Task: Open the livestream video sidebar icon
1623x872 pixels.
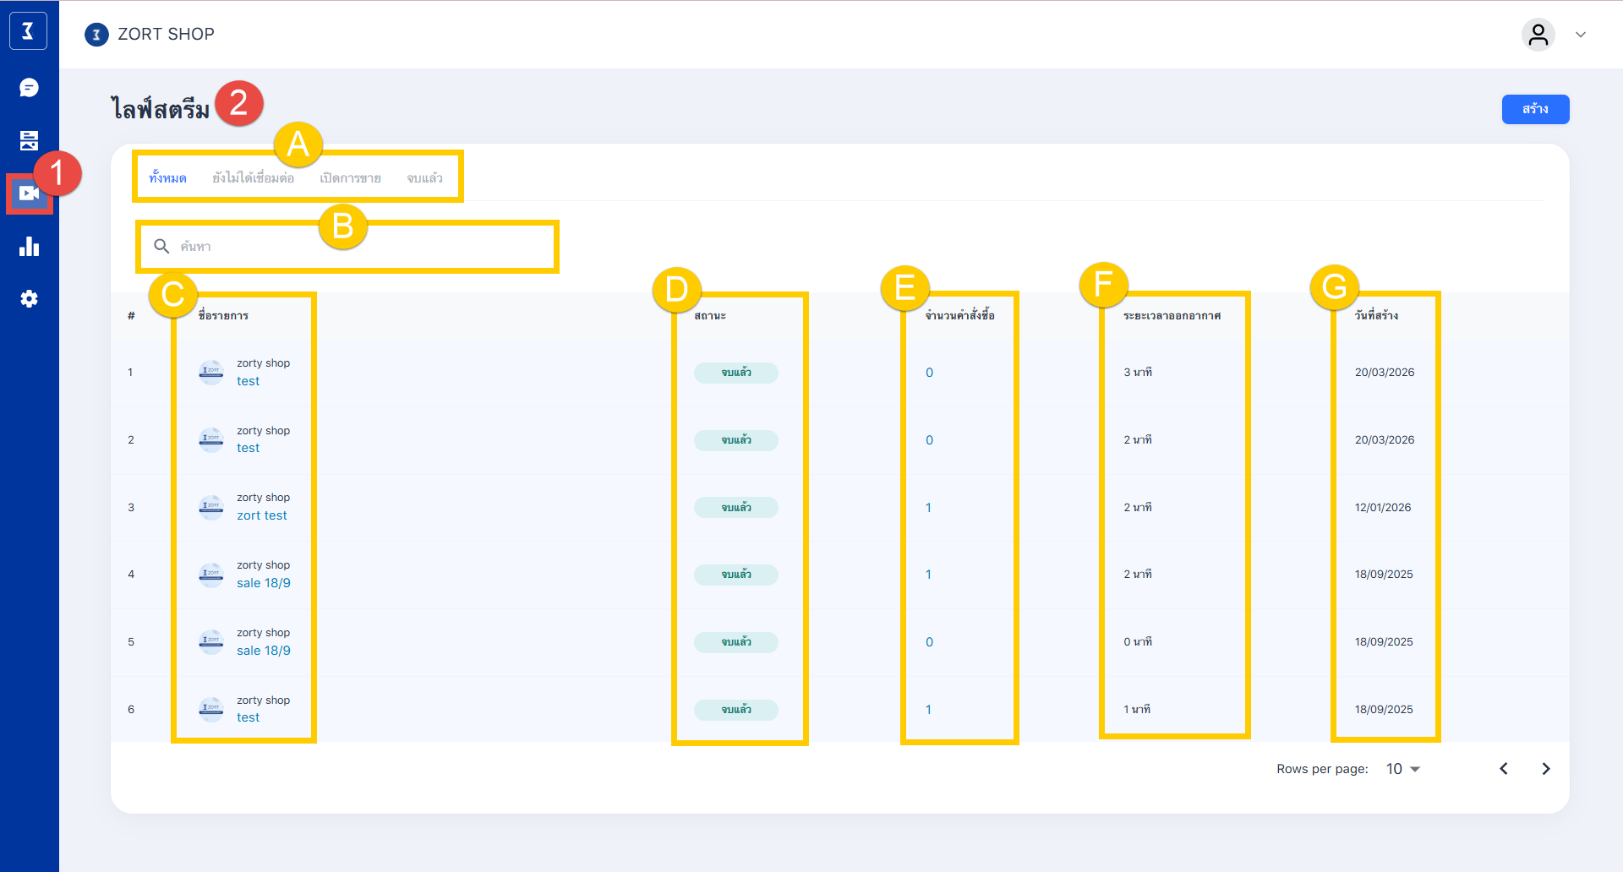Action: coord(29,193)
